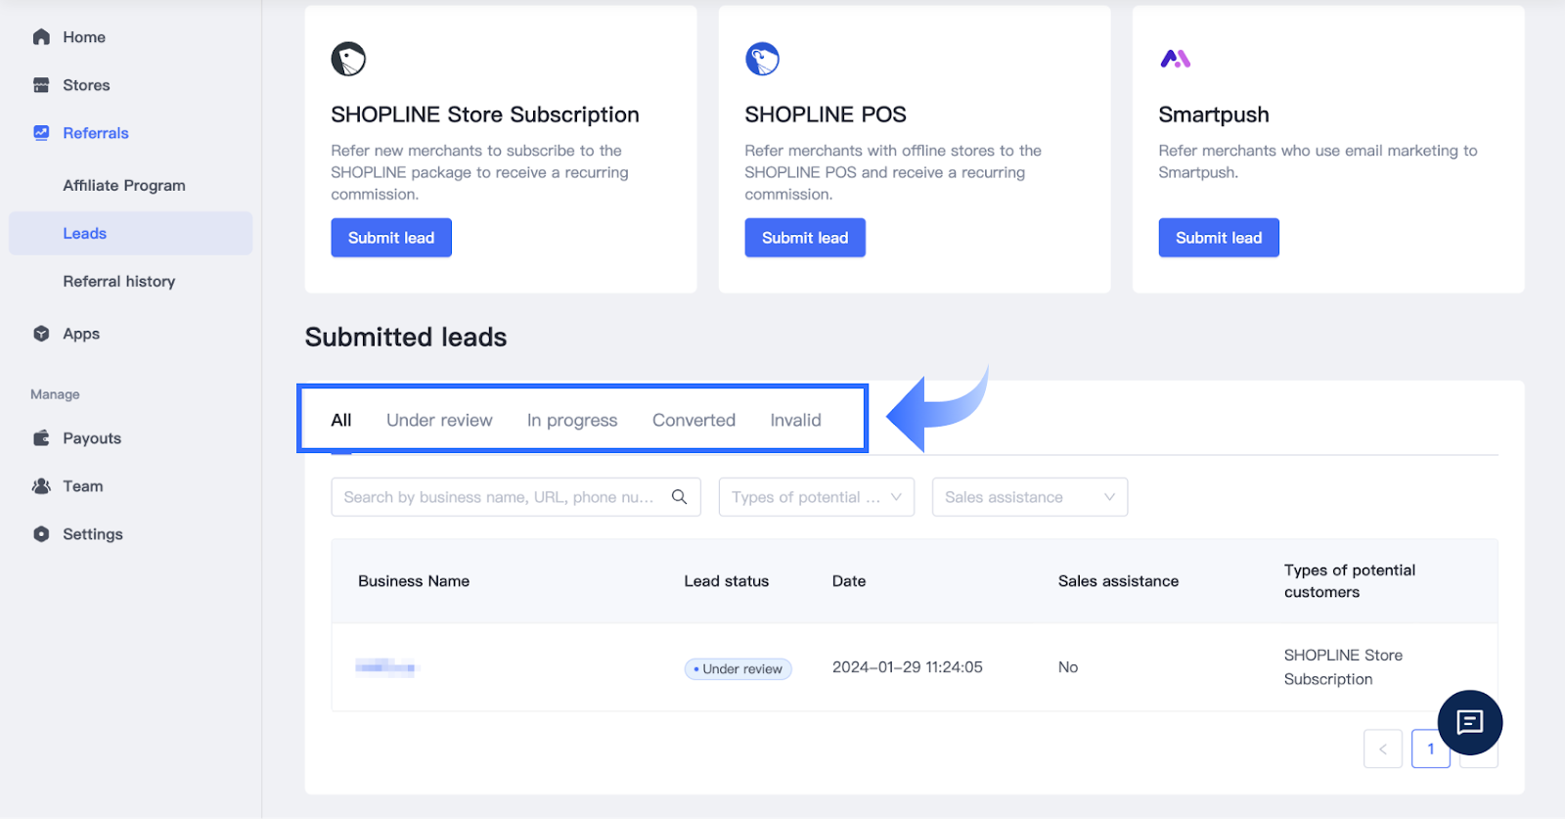Show the Invalid leads tab

[795, 421]
